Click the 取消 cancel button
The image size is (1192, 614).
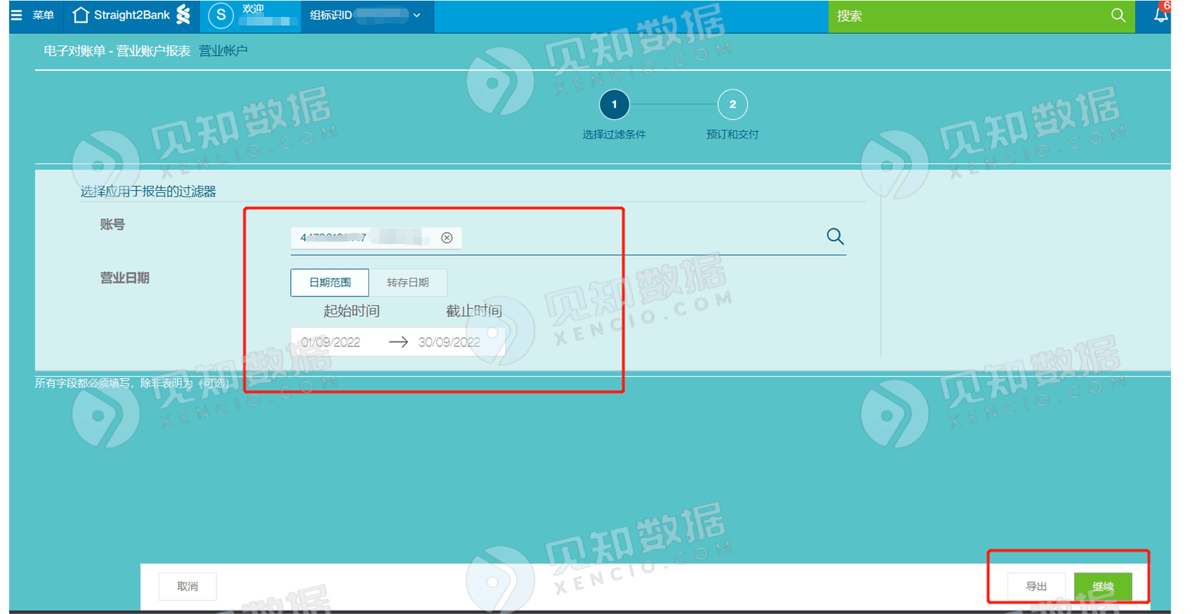pos(187,586)
